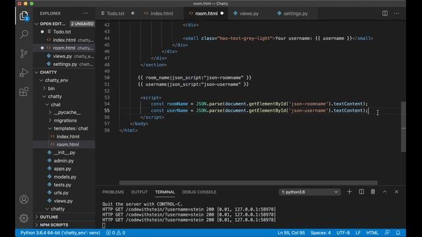Close the terminal panel
Image resolution: width=422 pixels, height=237 pixels.
pos(396,192)
